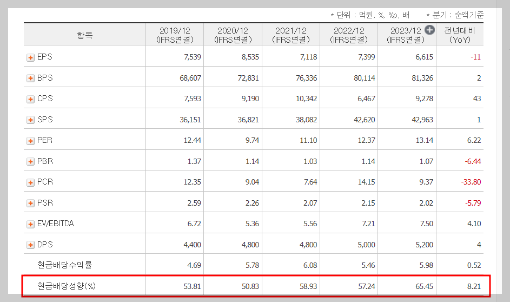Click 현금배당성향 value 65.45

pos(425,286)
